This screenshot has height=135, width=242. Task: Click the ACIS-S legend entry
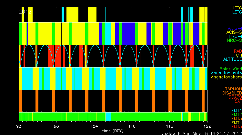coord(234,32)
